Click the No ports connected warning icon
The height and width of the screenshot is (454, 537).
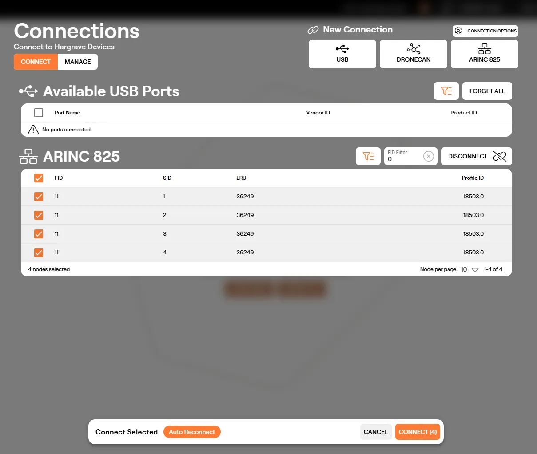pyautogui.click(x=33, y=130)
